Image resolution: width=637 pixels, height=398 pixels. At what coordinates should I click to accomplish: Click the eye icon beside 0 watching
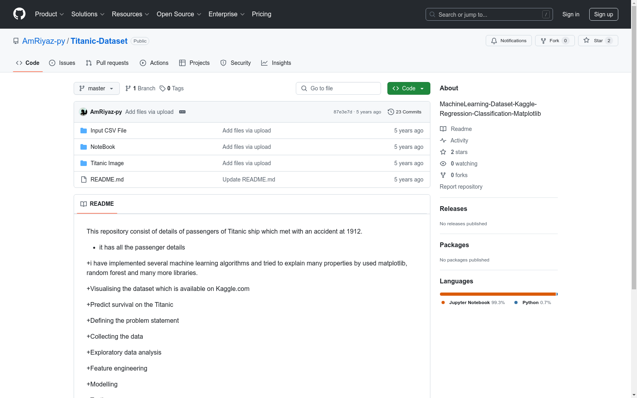pos(443,164)
